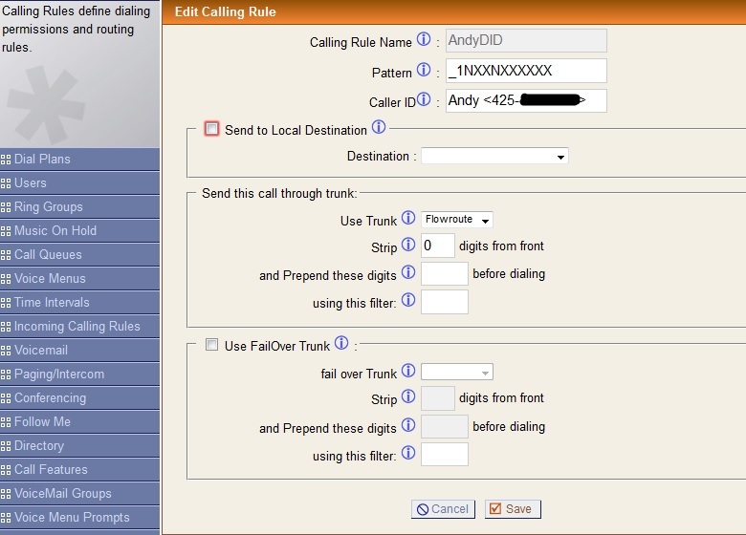Click filter field in failover section

tap(445, 454)
